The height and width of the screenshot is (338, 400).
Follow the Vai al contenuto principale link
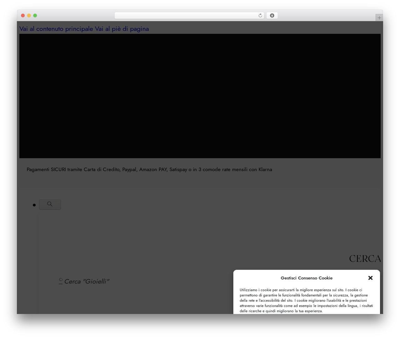pos(56,29)
